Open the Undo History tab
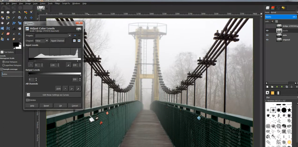This screenshot has height=147, width=298. pyautogui.click(x=283, y=8)
